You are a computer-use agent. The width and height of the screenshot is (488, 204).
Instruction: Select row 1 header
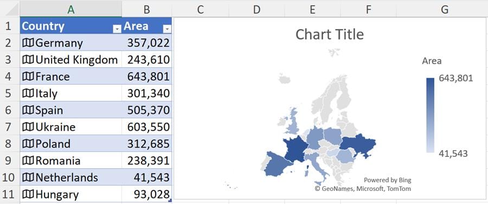click(x=9, y=26)
